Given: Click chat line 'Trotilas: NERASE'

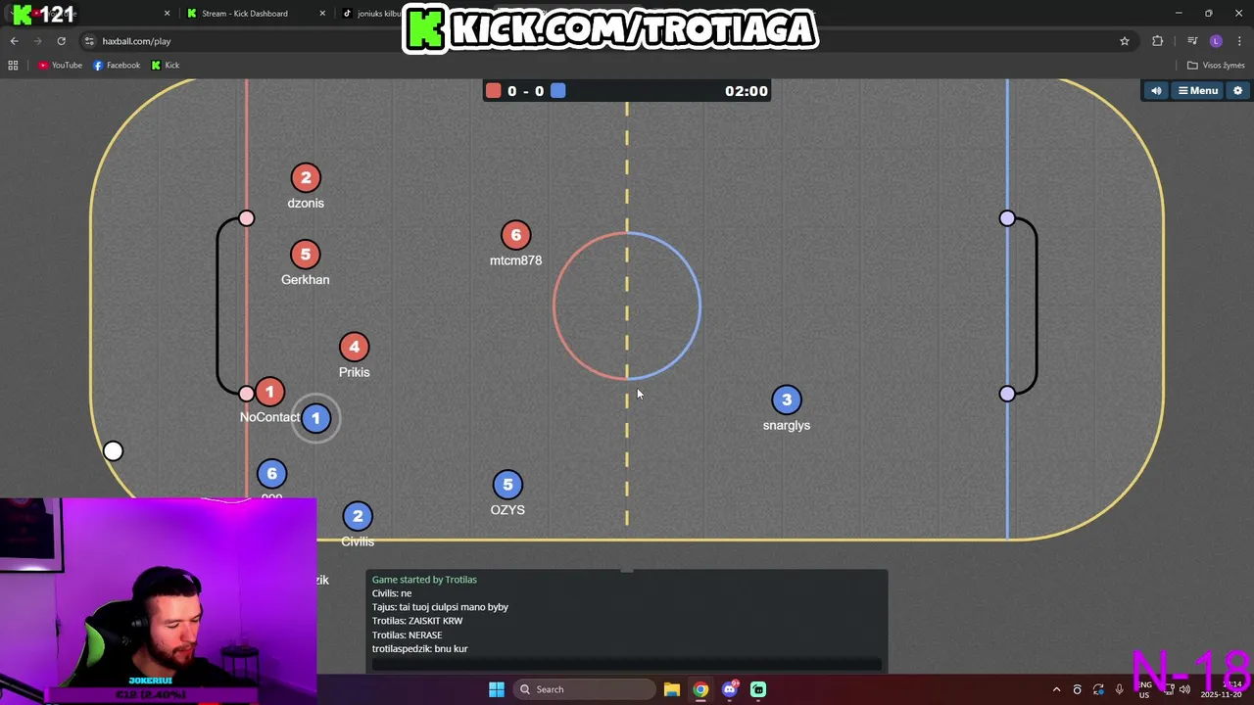Looking at the screenshot, I should 407,634.
